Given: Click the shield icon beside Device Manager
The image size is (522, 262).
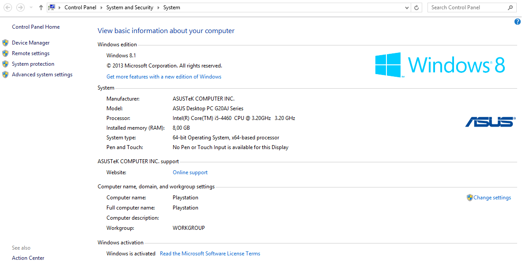Looking at the screenshot, I should 5,42.
